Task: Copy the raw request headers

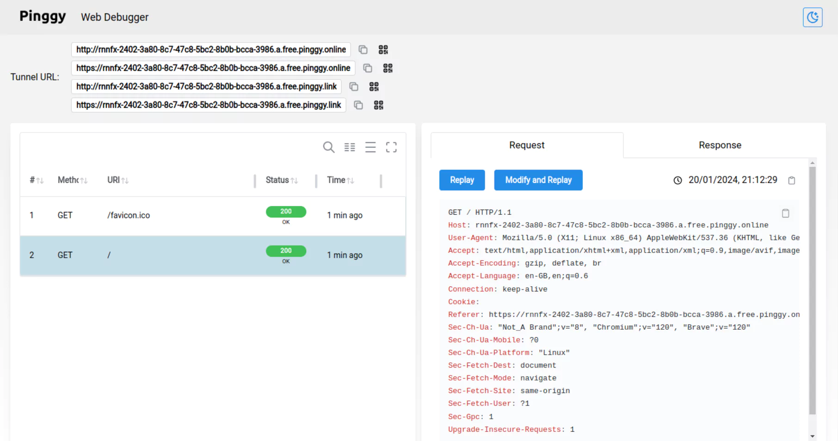Action: pos(785,213)
